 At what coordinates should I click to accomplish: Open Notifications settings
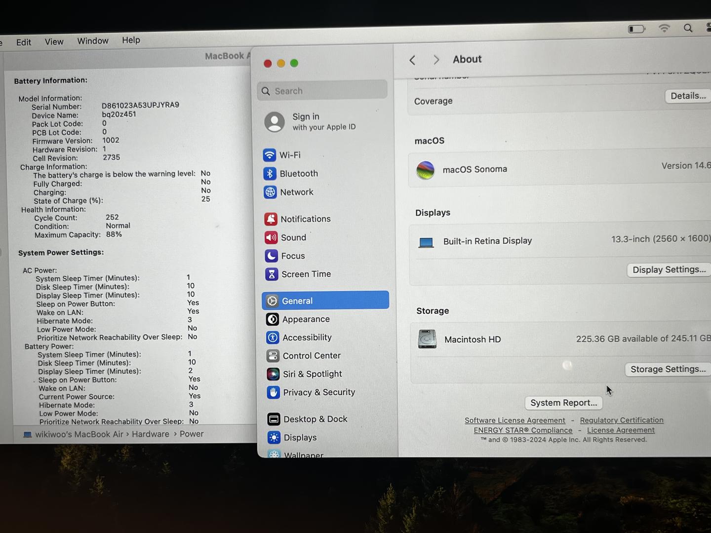pos(298,219)
